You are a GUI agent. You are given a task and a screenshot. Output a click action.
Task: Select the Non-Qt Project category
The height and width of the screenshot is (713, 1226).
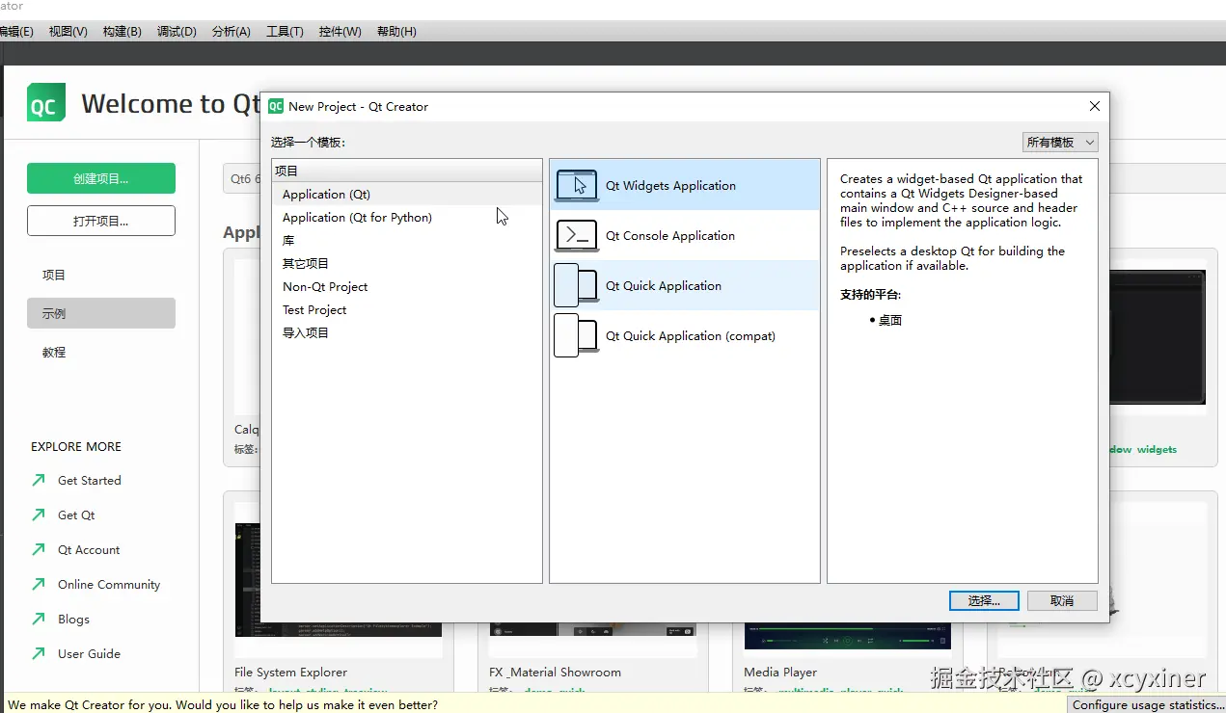click(407, 286)
